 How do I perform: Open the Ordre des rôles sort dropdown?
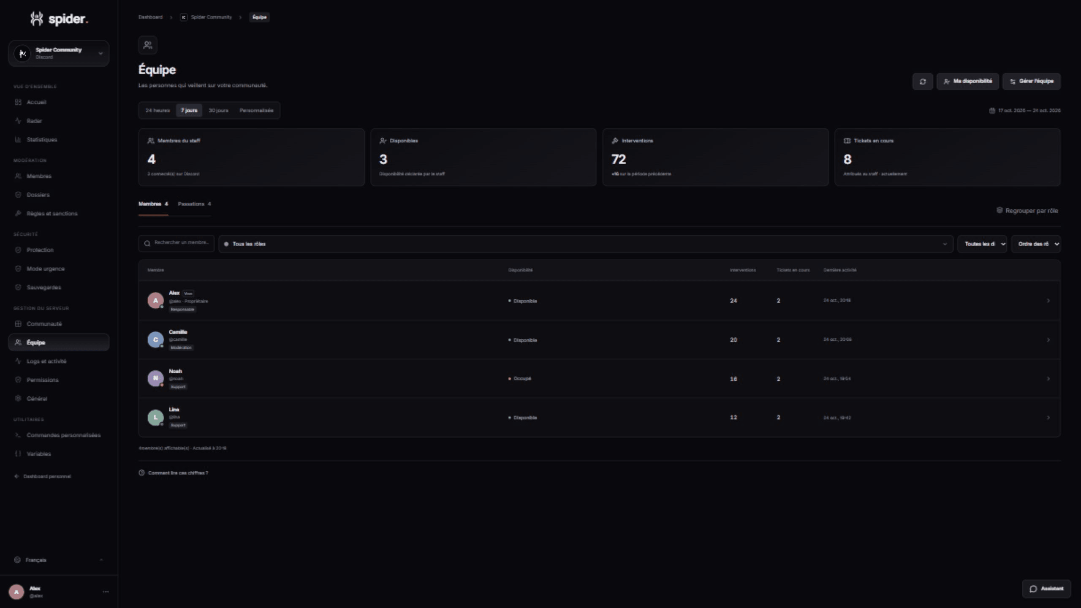[1036, 244]
